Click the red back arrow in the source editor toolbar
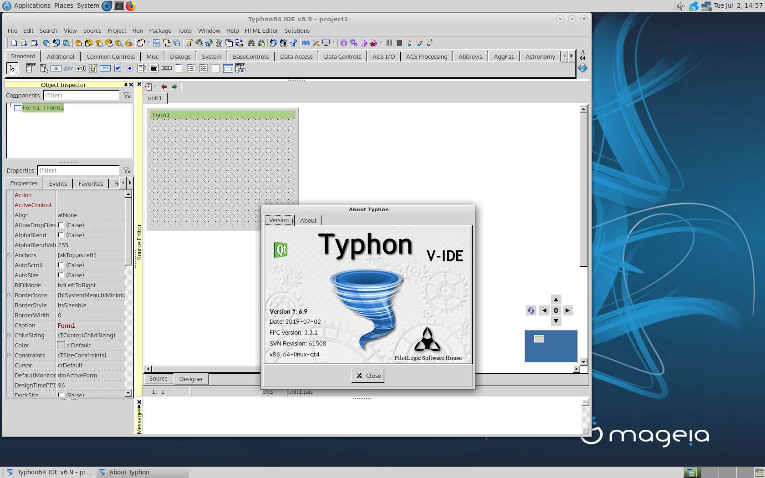Image resolution: width=765 pixels, height=478 pixels. 164,86
